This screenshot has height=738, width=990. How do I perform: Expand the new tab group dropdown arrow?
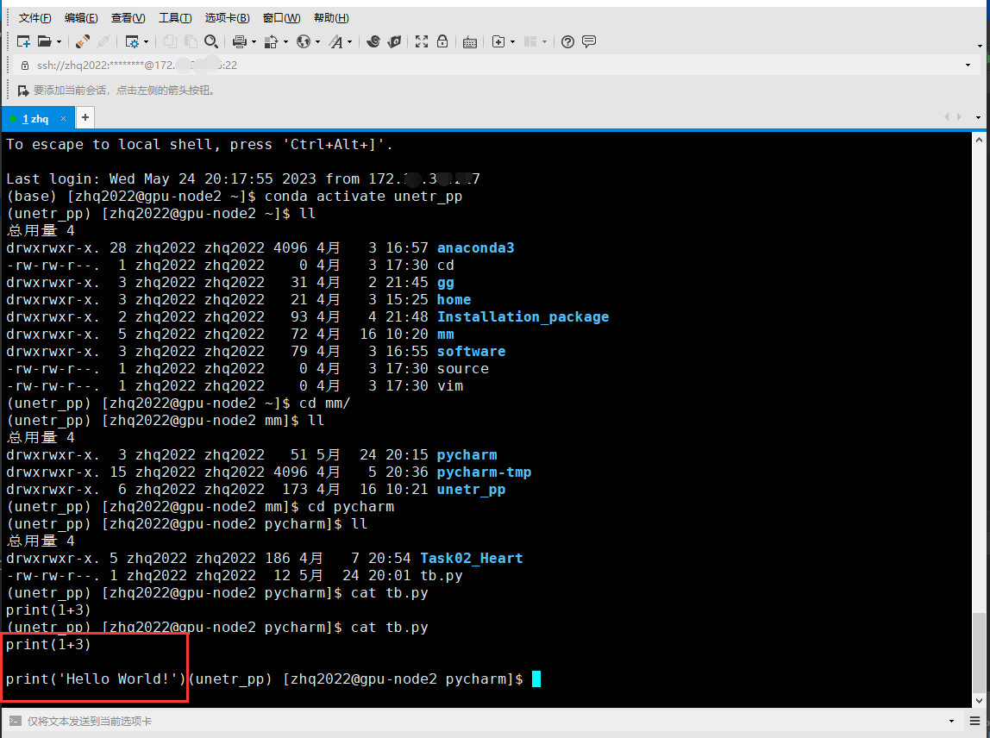[x=512, y=41]
